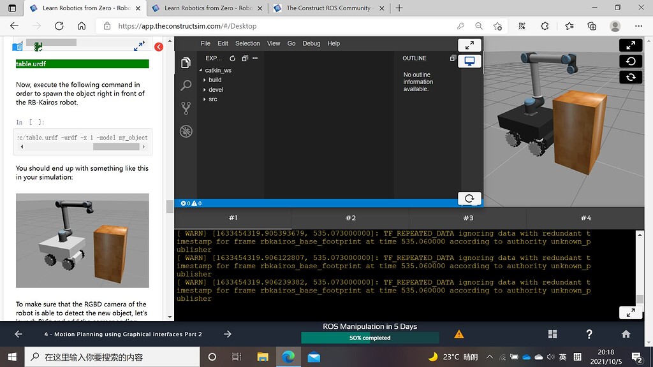Screen dimensions: 653x367
Task: Click the Windows Start button
Action: tap(12, 357)
